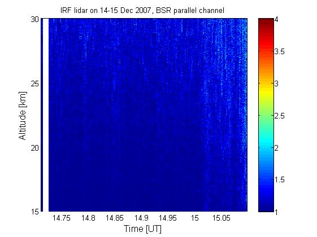
Task: Click the 14.8 tick on time axis
Action: pos(88,218)
